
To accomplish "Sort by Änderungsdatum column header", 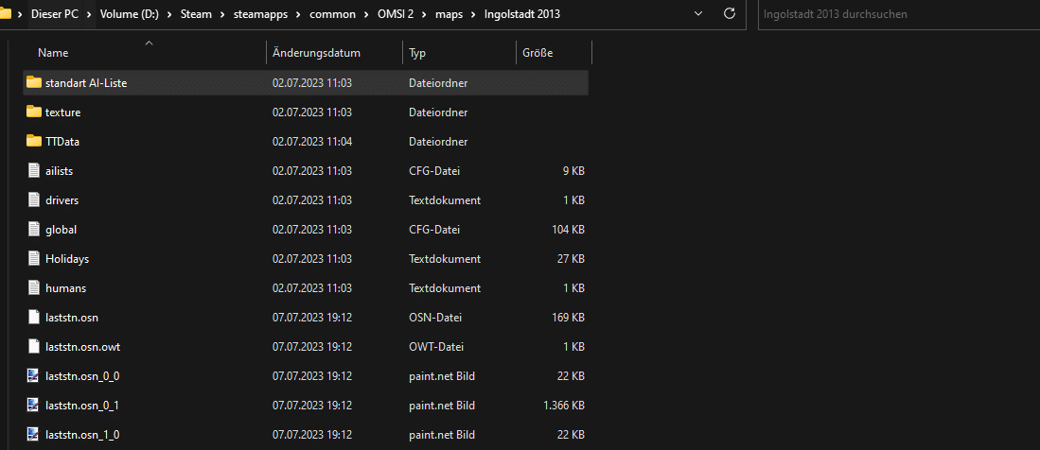I will point(316,53).
